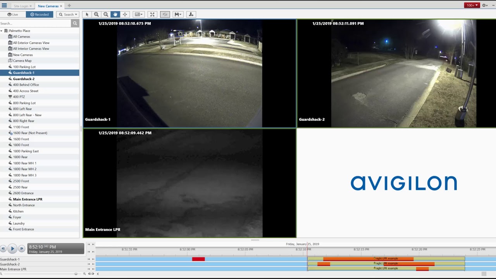Open the 100+ alerts dropdown

[472, 5]
